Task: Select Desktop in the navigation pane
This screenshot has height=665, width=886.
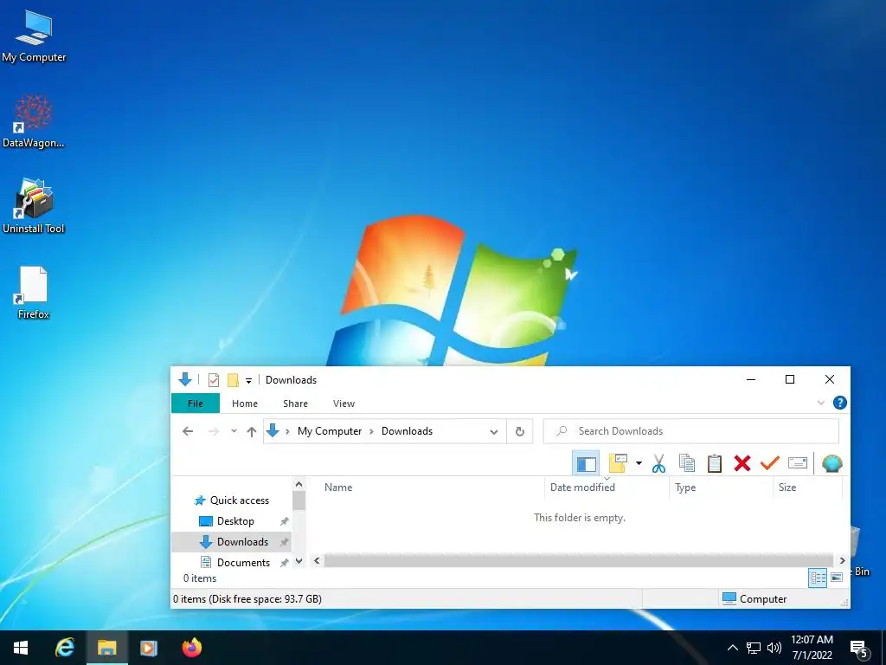Action: click(235, 521)
